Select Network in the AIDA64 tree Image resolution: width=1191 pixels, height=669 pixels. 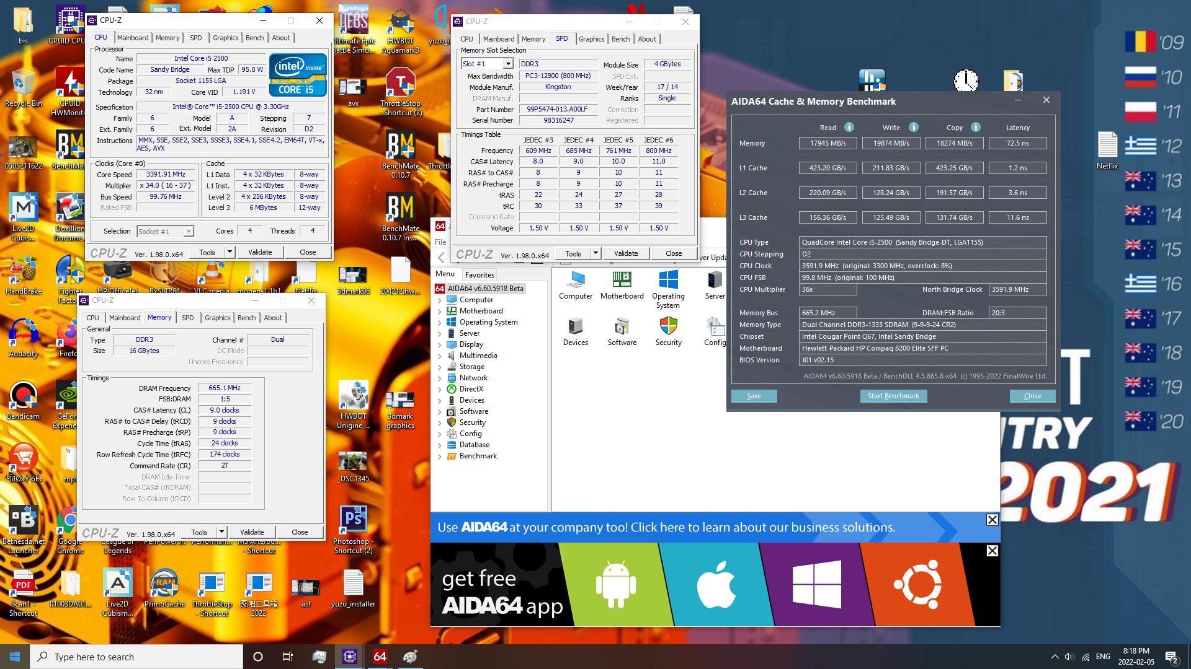473,378
